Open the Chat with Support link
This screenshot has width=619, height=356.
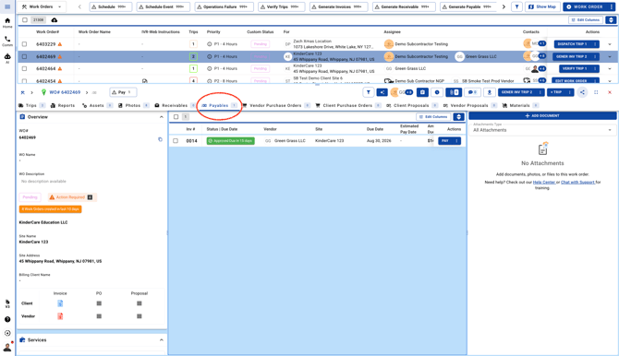coord(577,182)
